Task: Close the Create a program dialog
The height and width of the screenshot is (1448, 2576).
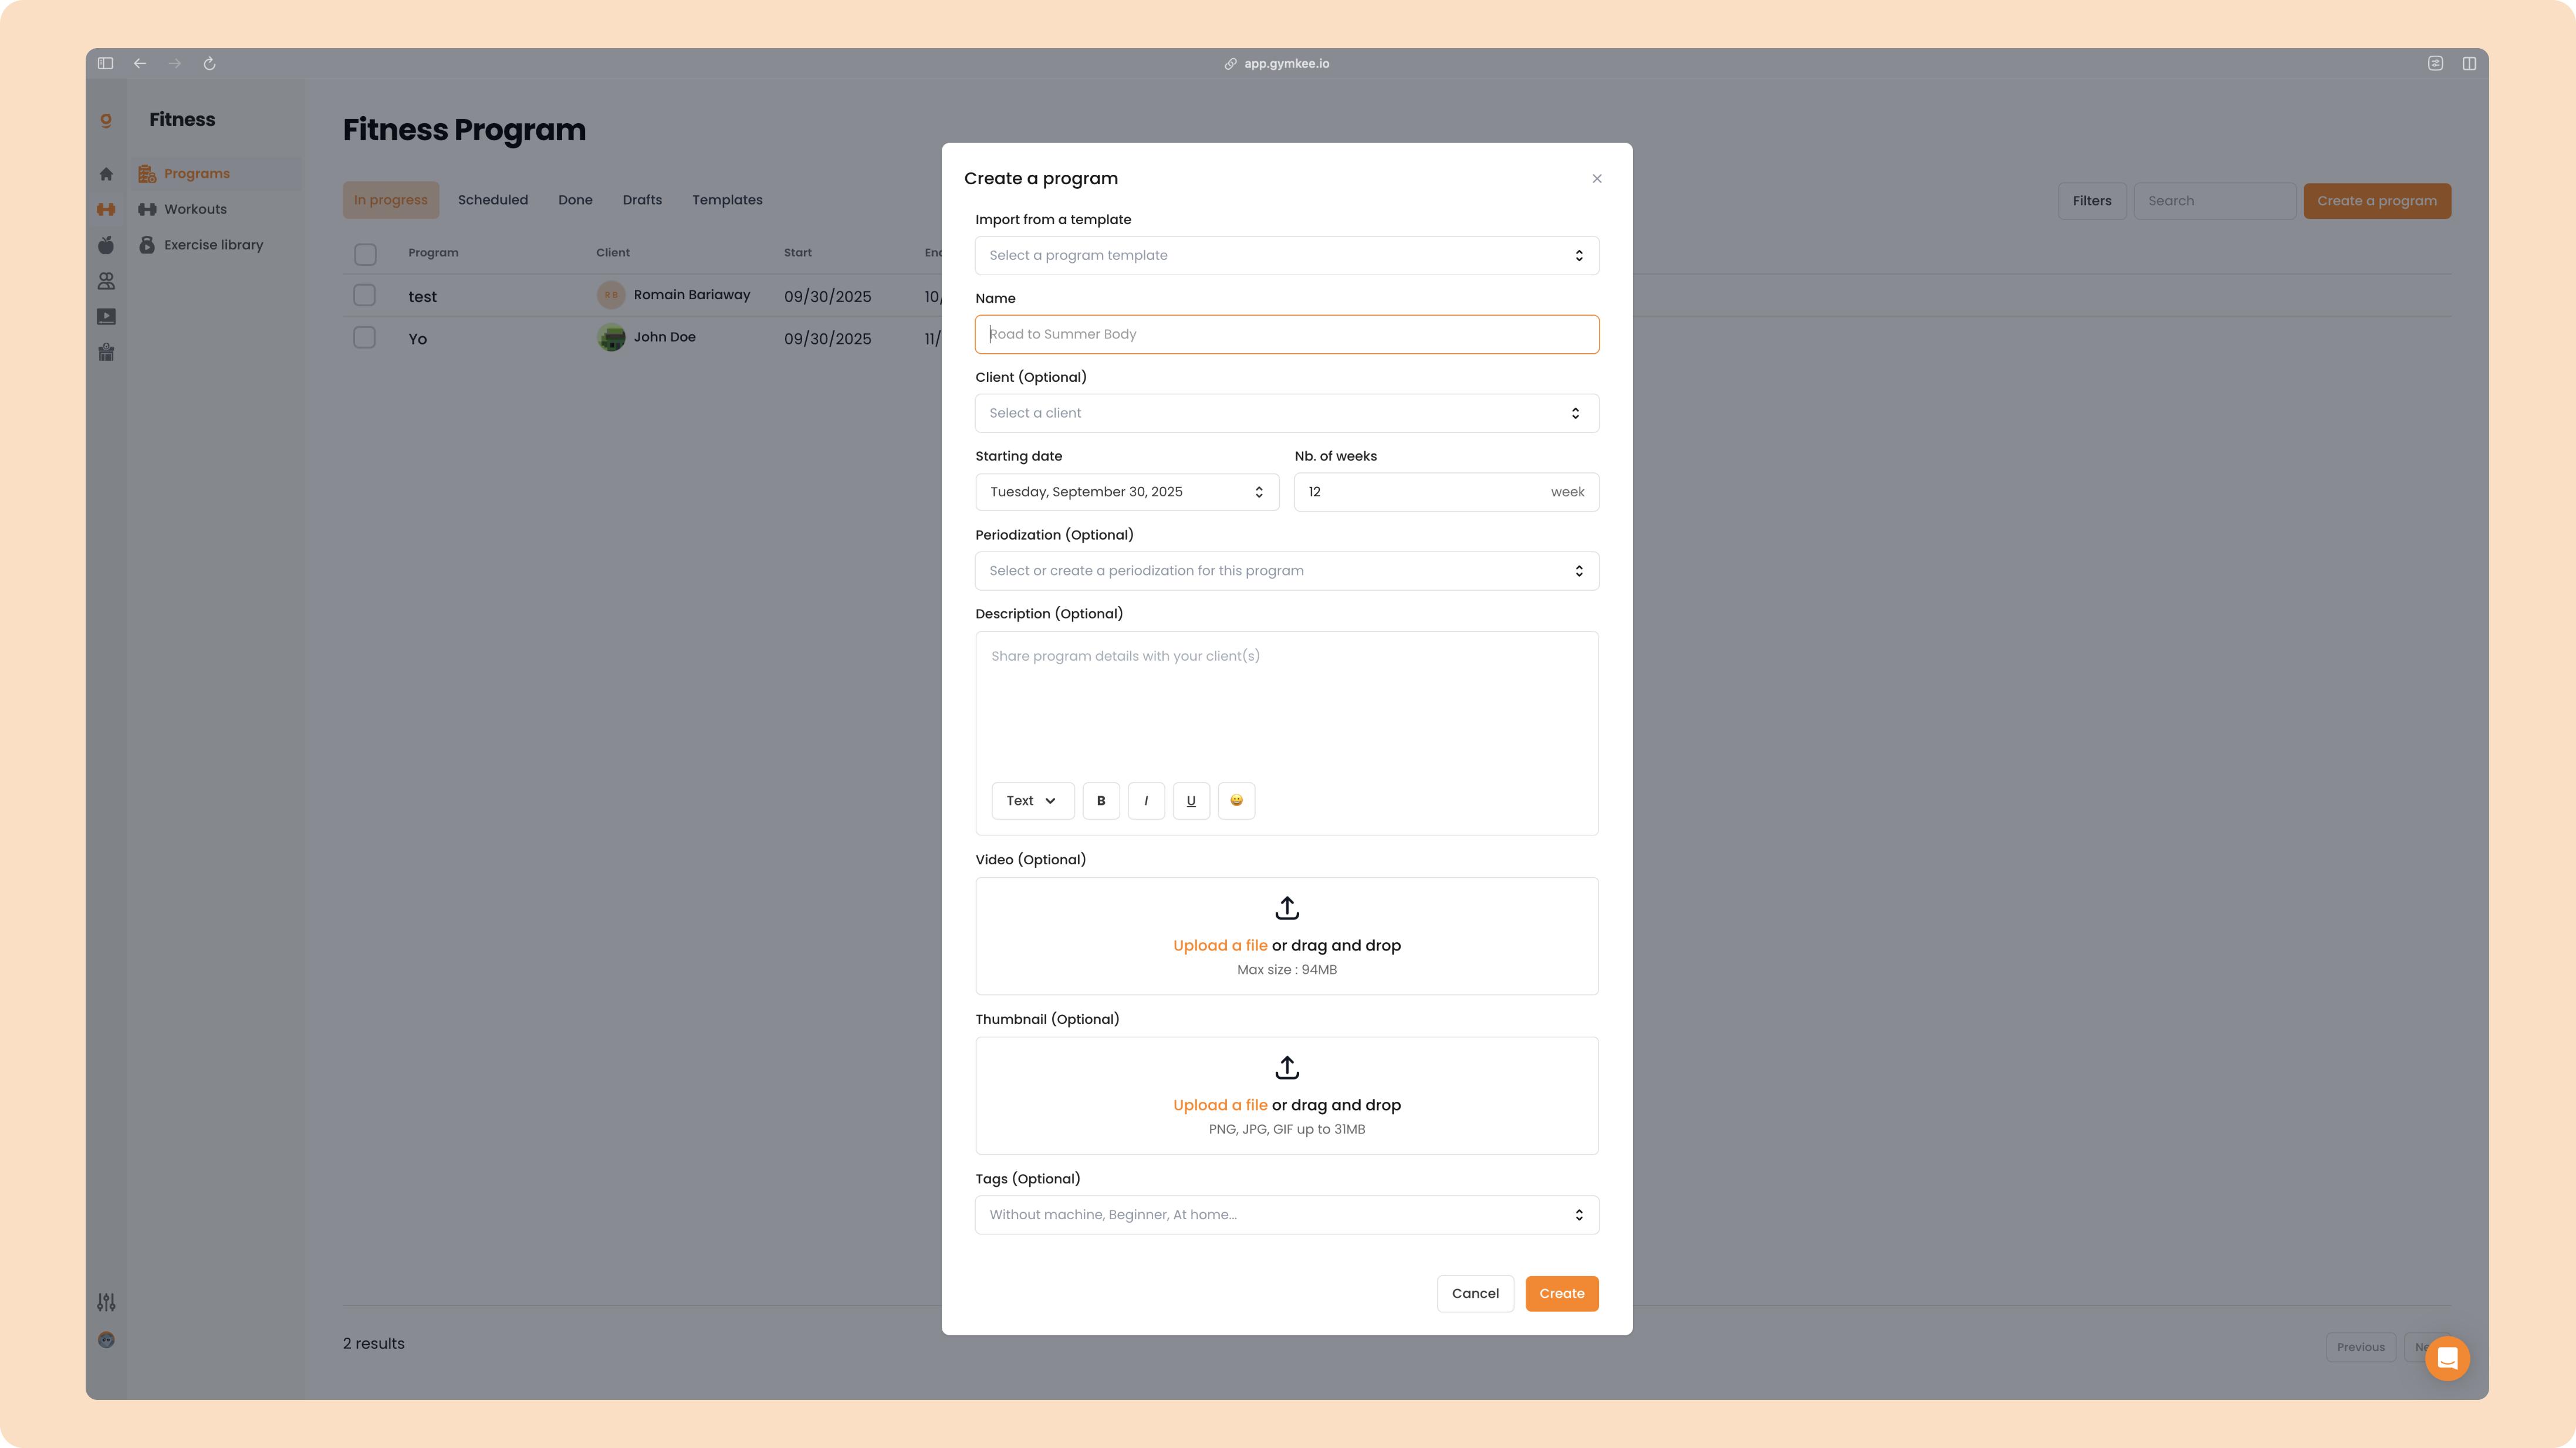Action: point(1597,179)
